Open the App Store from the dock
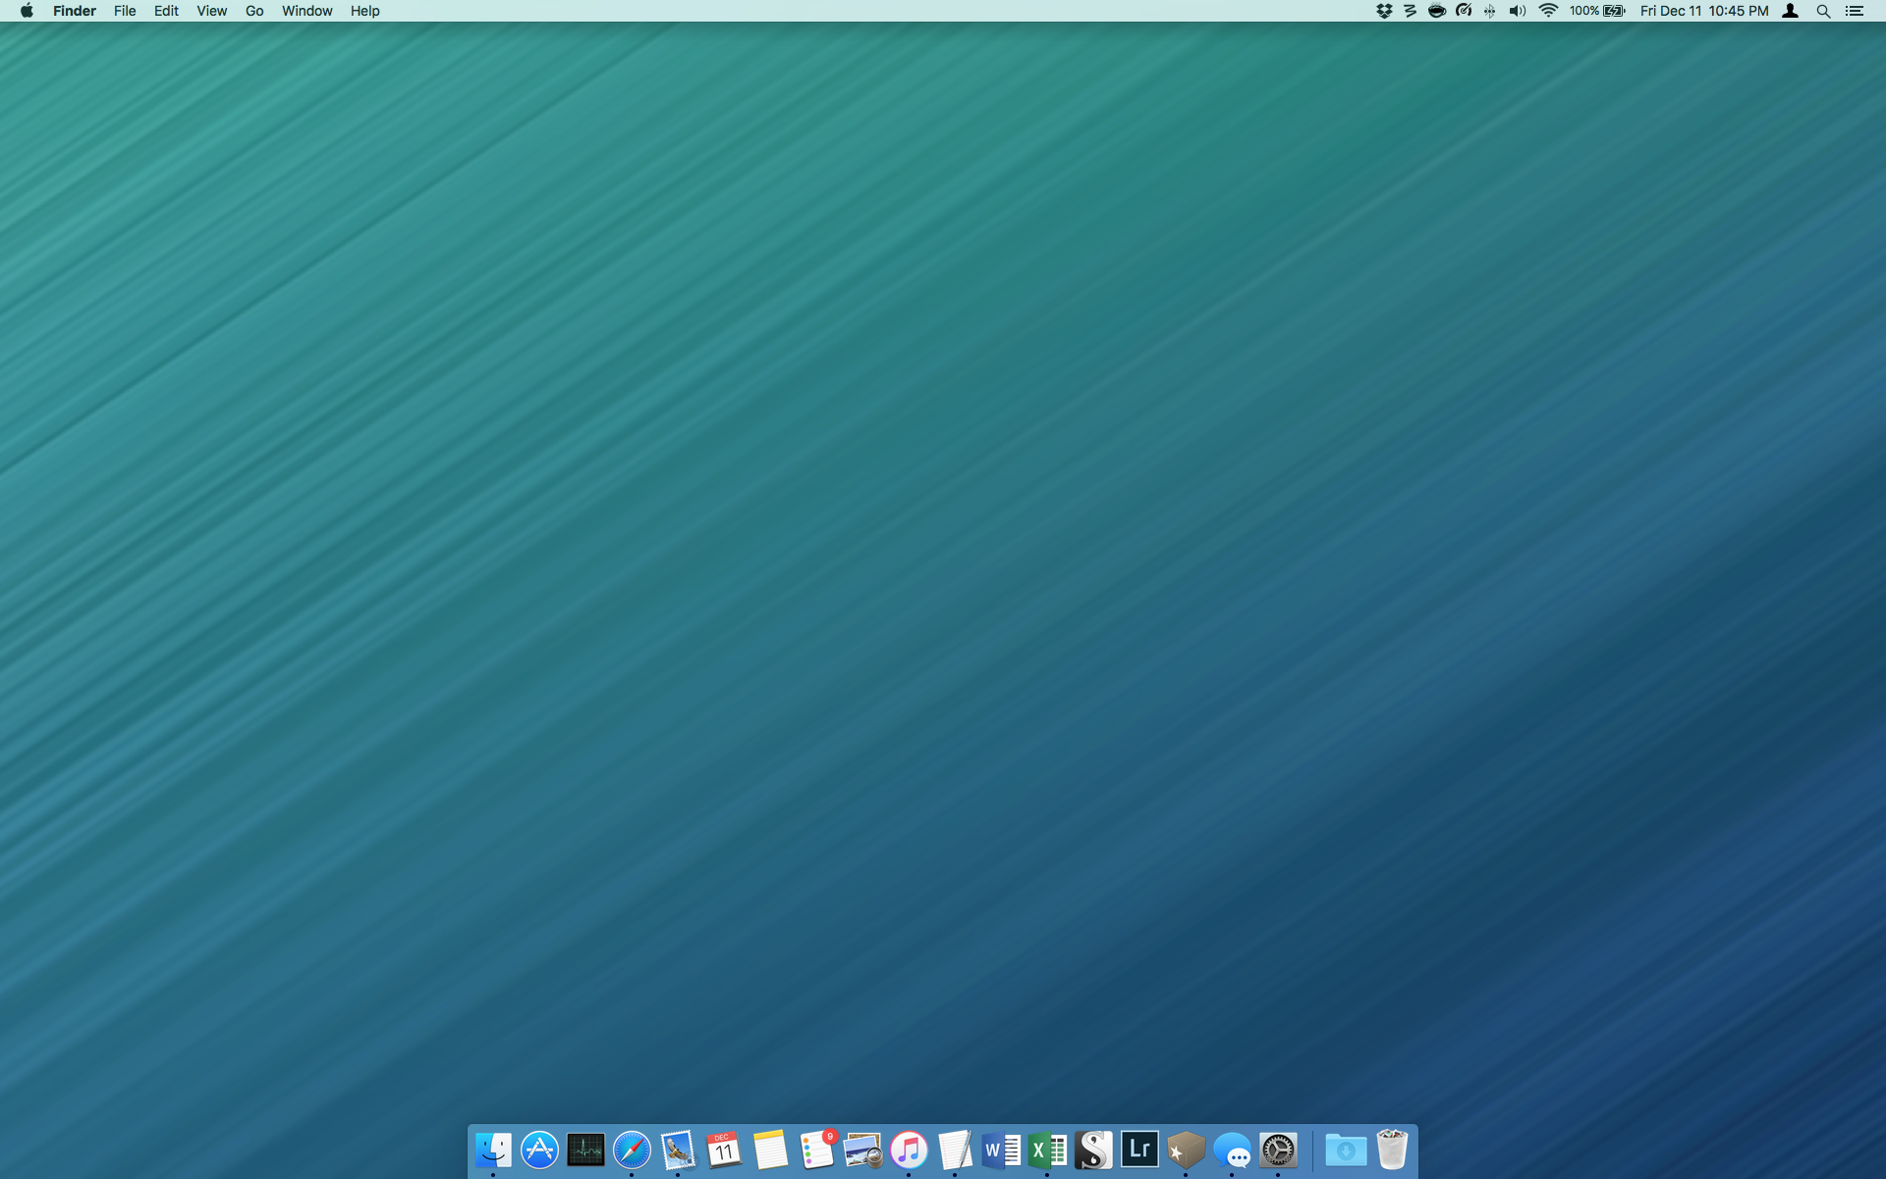The image size is (1886, 1179). pos(539,1150)
